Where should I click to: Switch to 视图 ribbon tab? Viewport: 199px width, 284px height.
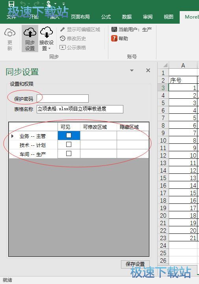168,17
